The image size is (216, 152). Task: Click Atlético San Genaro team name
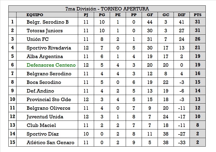tap(51, 142)
